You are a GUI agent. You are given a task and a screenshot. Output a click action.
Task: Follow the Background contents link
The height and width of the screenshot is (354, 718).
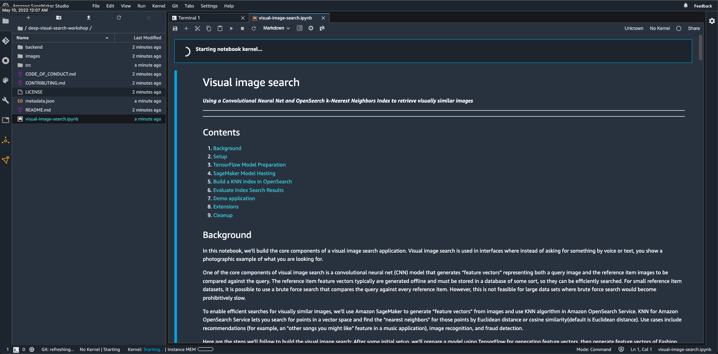coord(227,148)
